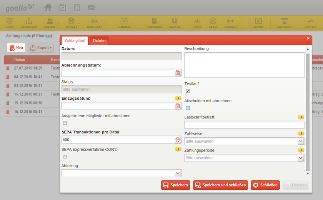Sort by the Datum column header
323x200 pixels.
[20, 60]
